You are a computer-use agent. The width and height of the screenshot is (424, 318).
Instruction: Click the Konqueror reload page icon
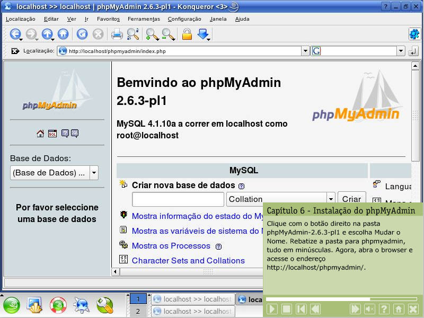click(82, 34)
